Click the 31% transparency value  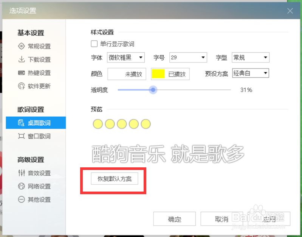(x=246, y=90)
